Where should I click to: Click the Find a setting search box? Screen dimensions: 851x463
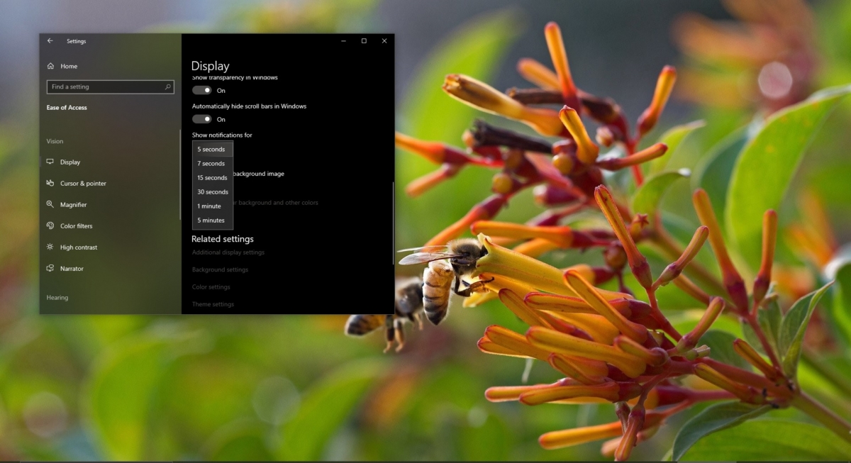pyautogui.click(x=110, y=87)
